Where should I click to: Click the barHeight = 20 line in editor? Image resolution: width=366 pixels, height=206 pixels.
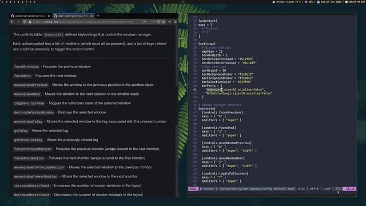(x=214, y=70)
